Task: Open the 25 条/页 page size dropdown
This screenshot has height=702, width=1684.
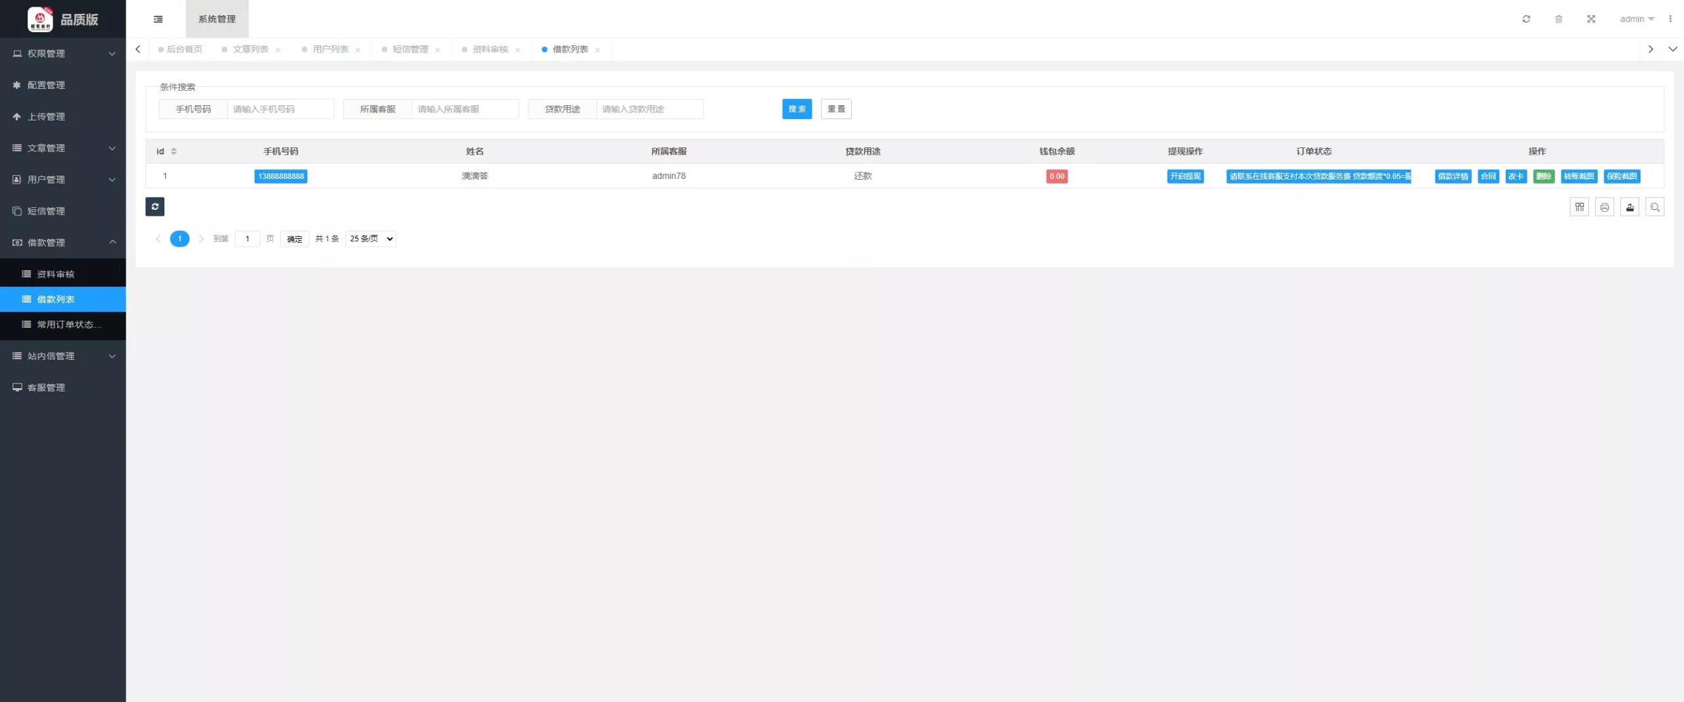Action: [371, 239]
